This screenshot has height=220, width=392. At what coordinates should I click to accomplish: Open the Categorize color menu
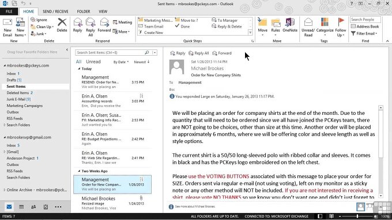coord(325,28)
